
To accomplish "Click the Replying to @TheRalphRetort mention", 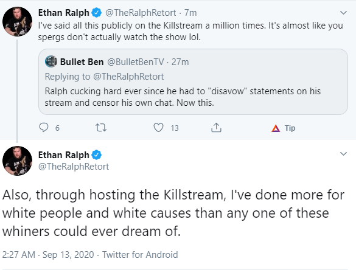I will [128, 77].
